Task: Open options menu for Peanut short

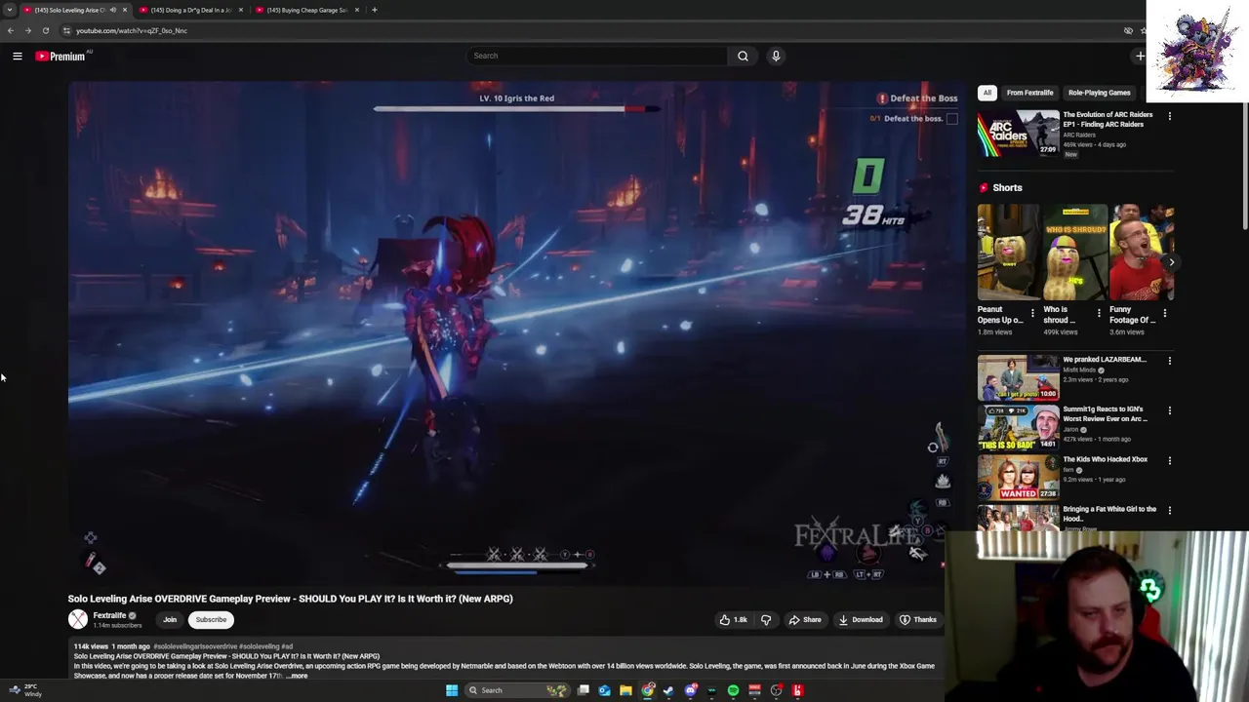Action: (1032, 313)
